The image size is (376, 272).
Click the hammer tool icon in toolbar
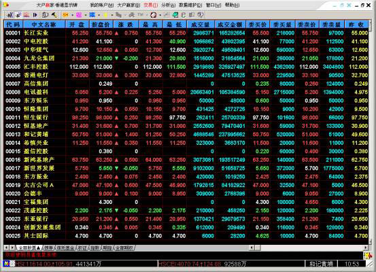click(x=54, y=15)
